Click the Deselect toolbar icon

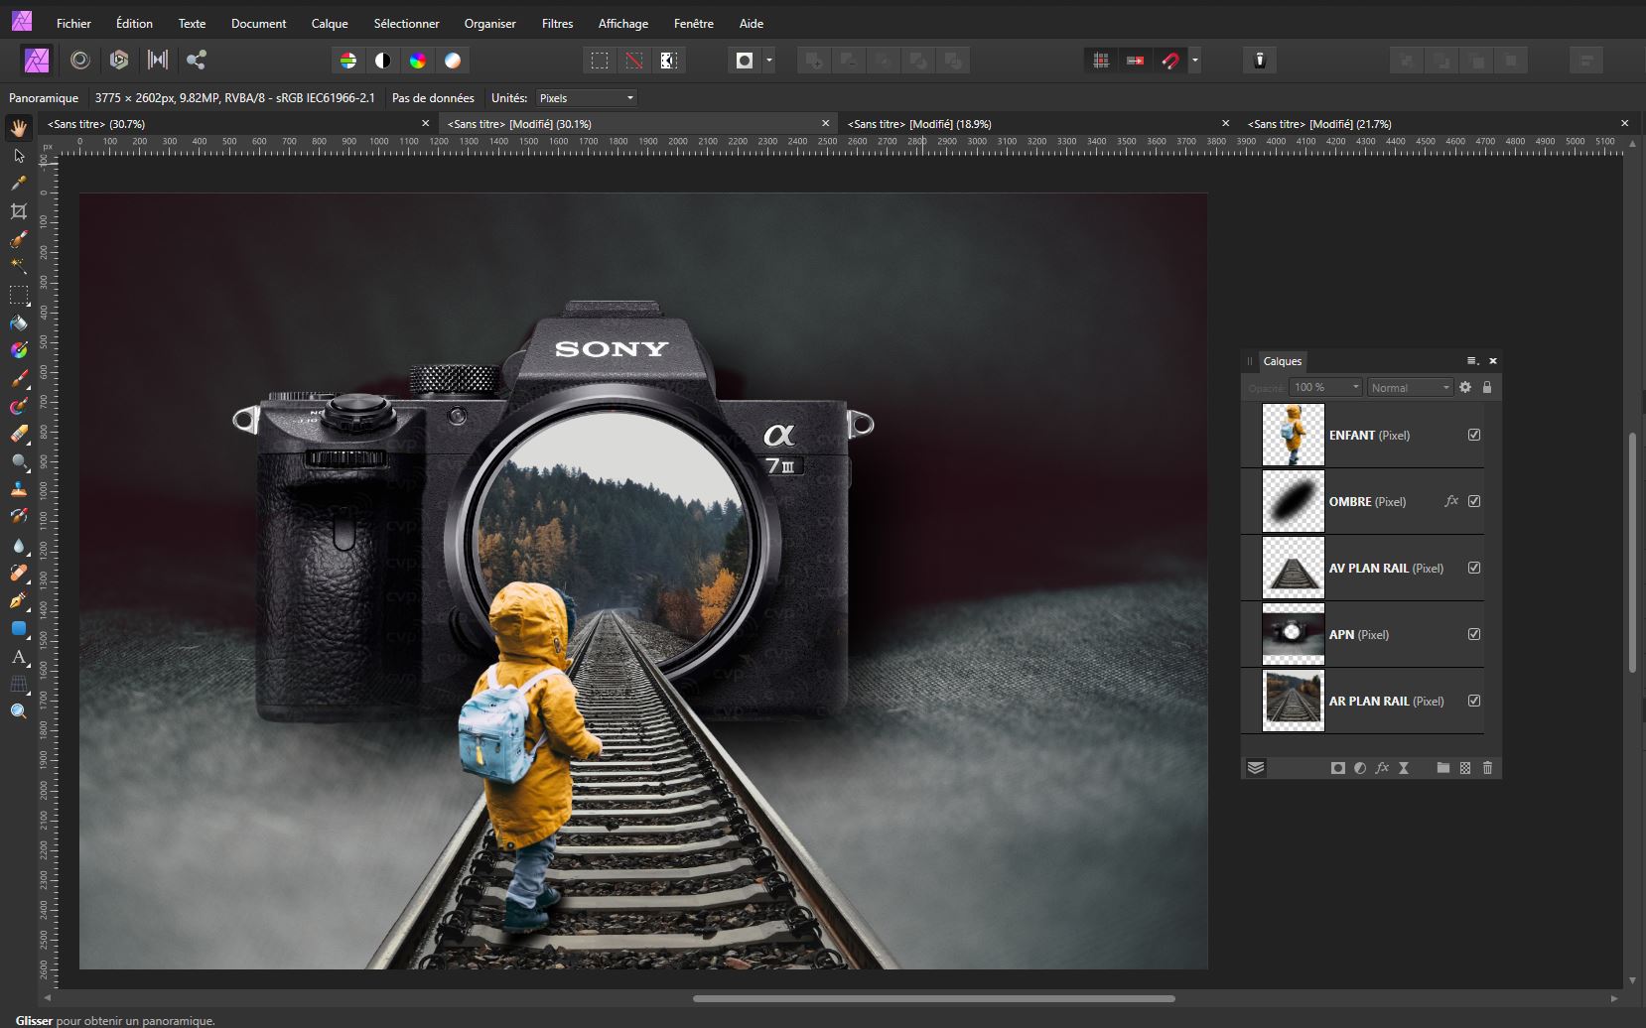click(x=634, y=61)
